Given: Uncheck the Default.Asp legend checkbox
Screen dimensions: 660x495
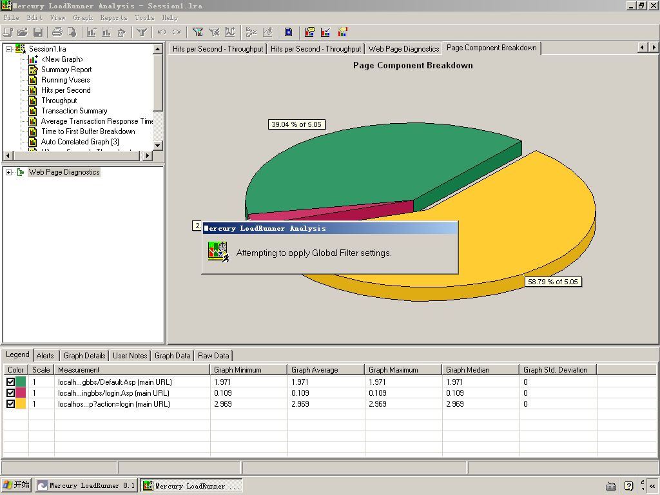Looking at the screenshot, I should pos(10,382).
